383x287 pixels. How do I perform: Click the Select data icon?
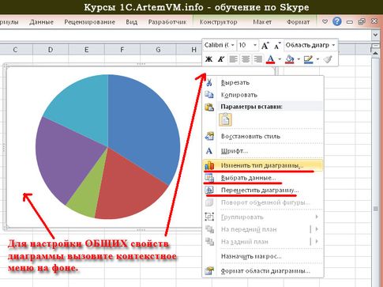point(209,178)
